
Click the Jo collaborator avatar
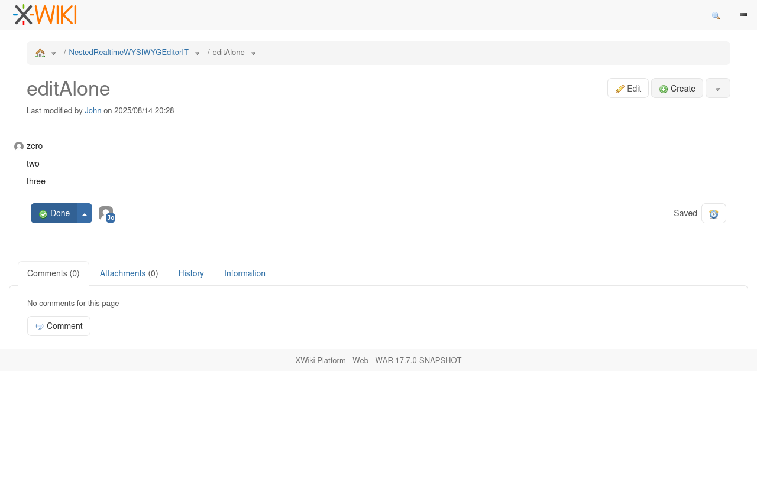pyautogui.click(x=106, y=214)
